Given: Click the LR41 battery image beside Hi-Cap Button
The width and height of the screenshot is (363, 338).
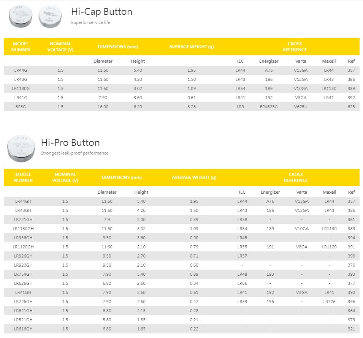Looking at the screenshot, I should pos(50,17).
